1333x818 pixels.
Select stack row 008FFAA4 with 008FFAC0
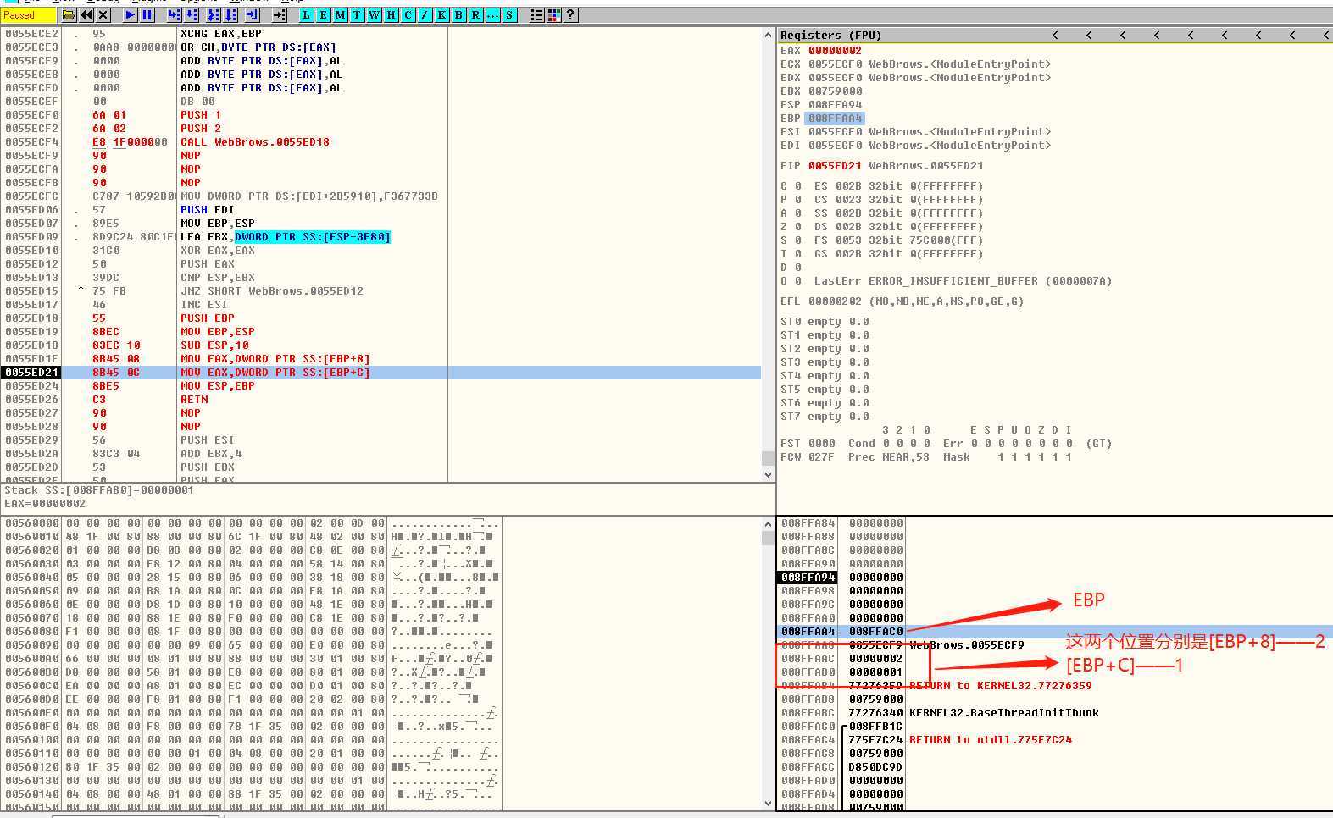[x=1054, y=631]
